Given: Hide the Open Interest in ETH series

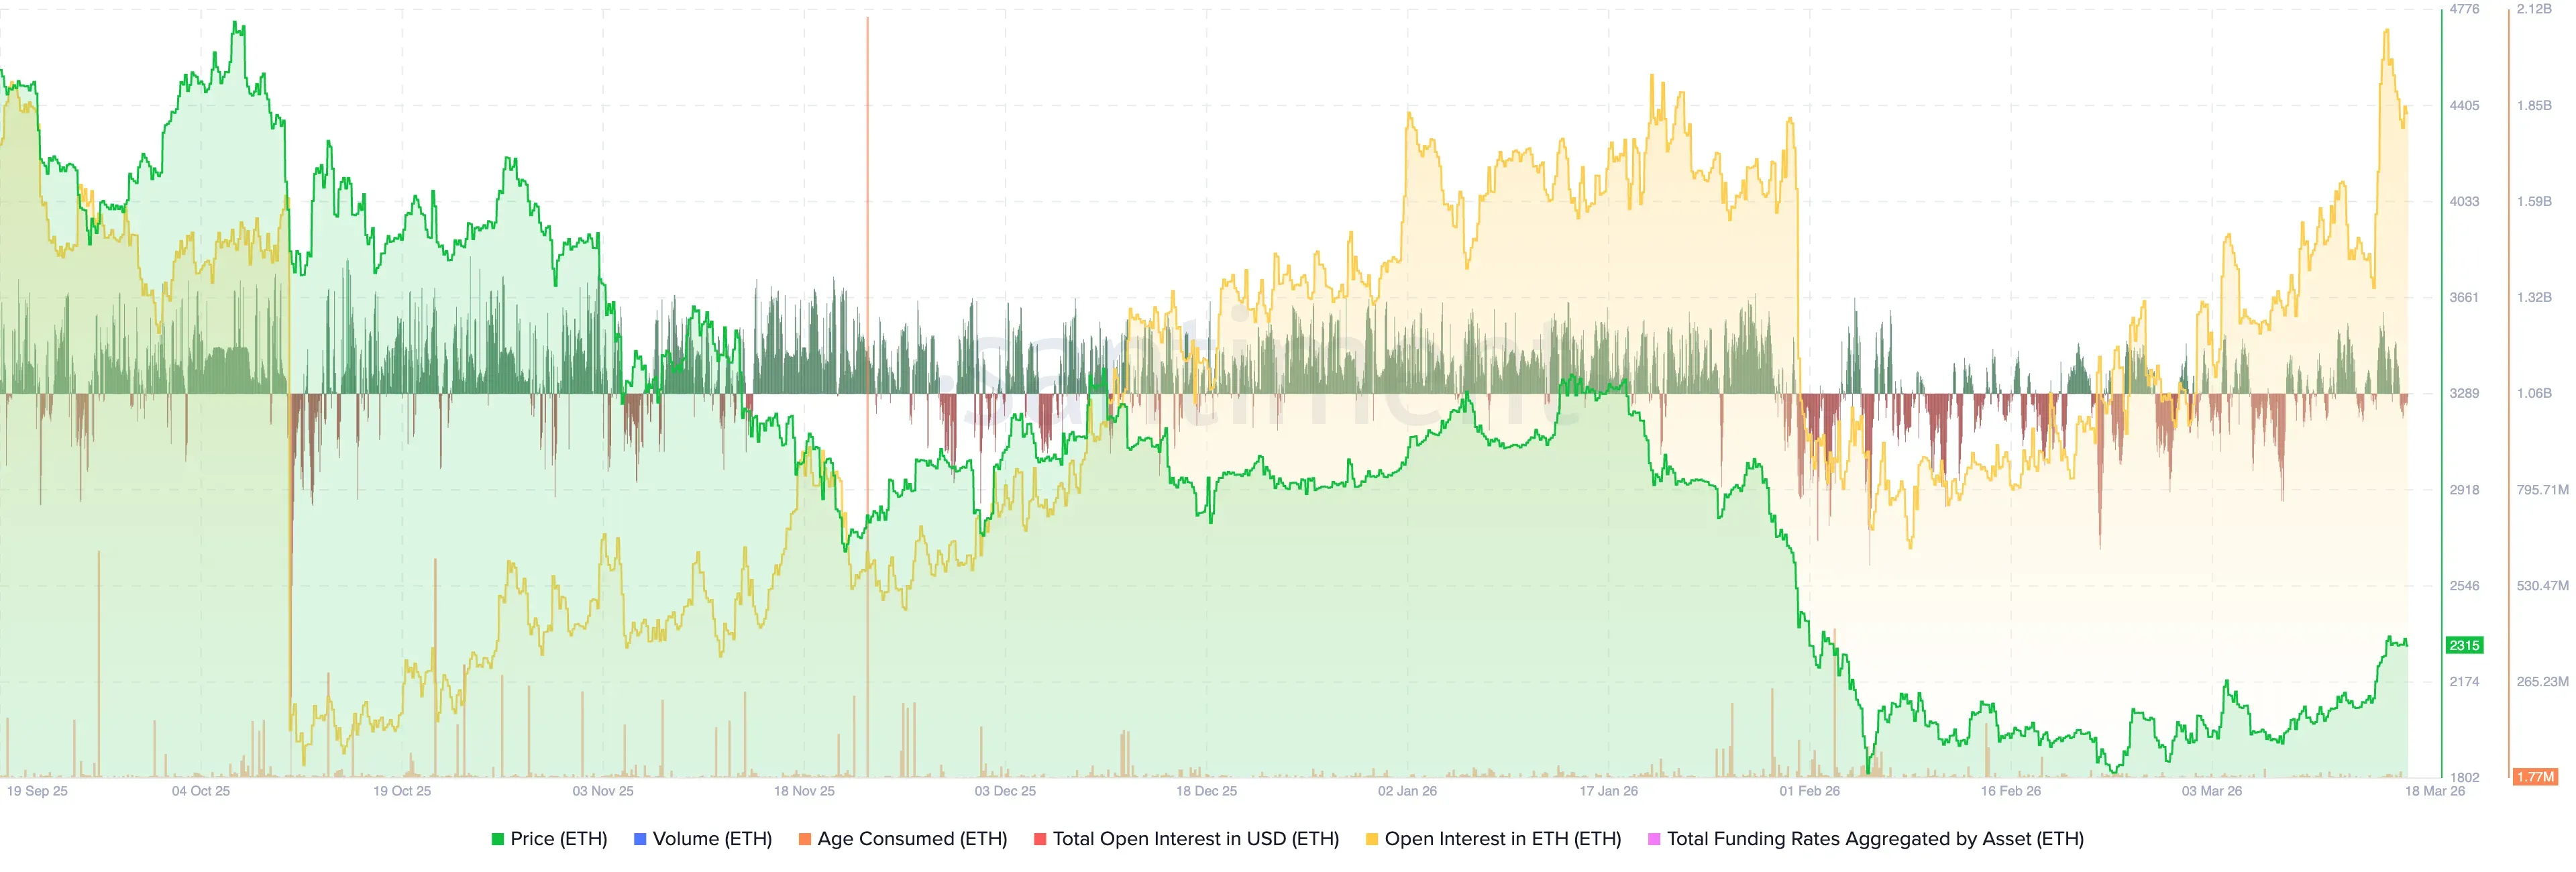Looking at the screenshot, I should pos(1502,839).
